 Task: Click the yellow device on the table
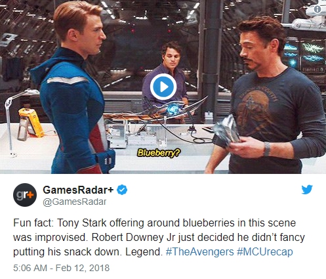pyautogui.click(x=30, y=123)
